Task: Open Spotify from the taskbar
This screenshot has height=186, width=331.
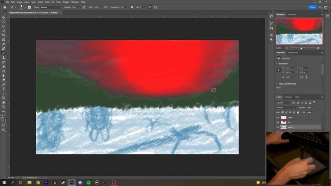Action: [x=88, y=182]
